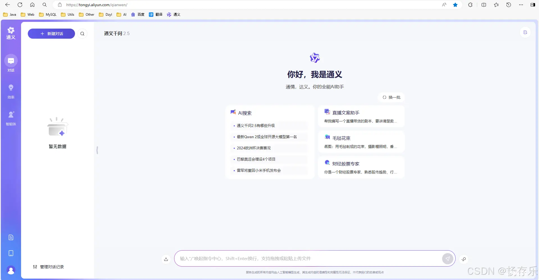Open the 毛毡花束 image prompt card
The height and width of the screenshot is (280, 539).
coord(361,142)
